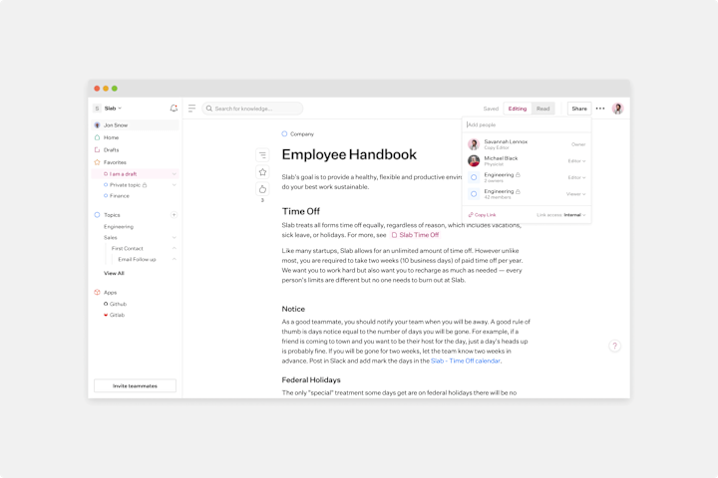Open the Gitlab app entry
The image size is (718, 478).
114,315
